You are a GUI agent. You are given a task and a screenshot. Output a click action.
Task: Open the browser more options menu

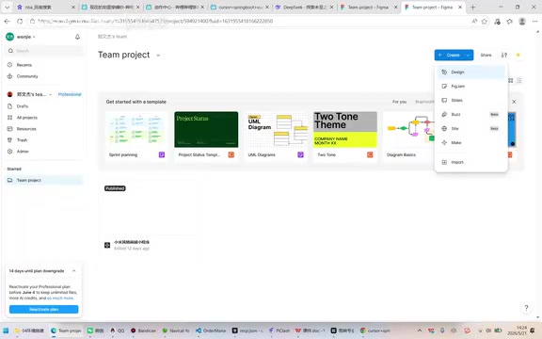pyautogui.click(x=534, y=22)
